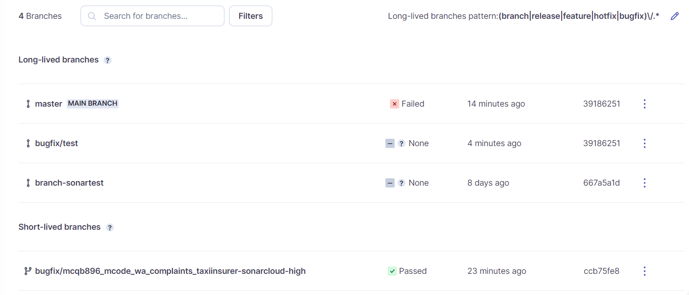Image resolution: width=689 pixels, height=295 pixels.
Task: Click the Filters button
Action: (x=250, y=16)
